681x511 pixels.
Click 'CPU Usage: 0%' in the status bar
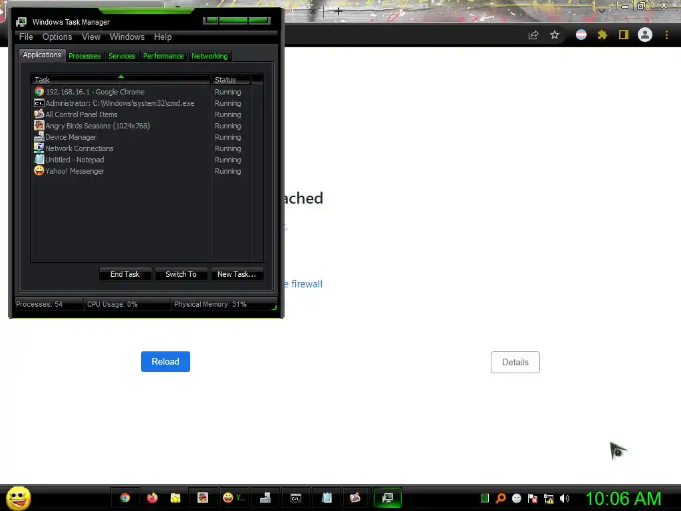(x=112, y=304)
